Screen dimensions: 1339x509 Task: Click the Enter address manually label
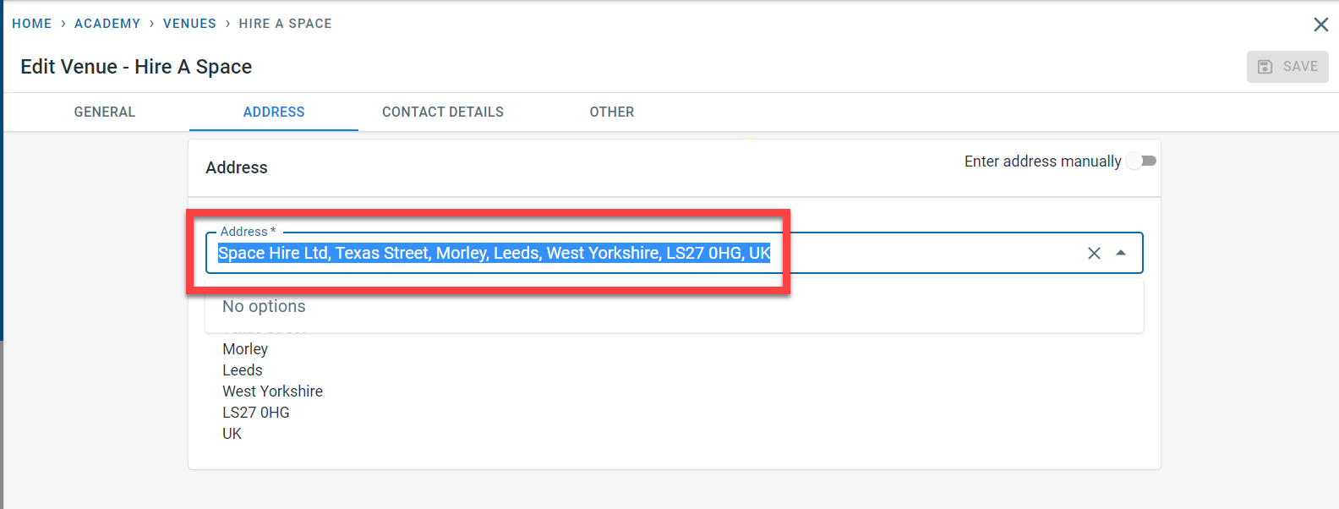click(x=1042, y=161)
